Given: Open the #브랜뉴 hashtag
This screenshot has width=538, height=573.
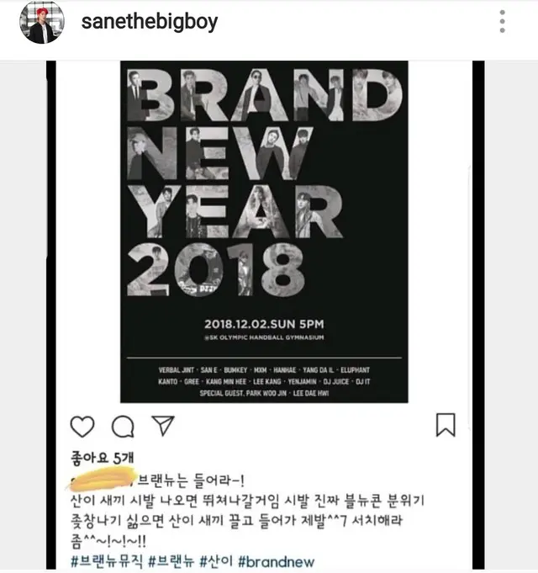Looking at the screenshot, I should point(171,561).
